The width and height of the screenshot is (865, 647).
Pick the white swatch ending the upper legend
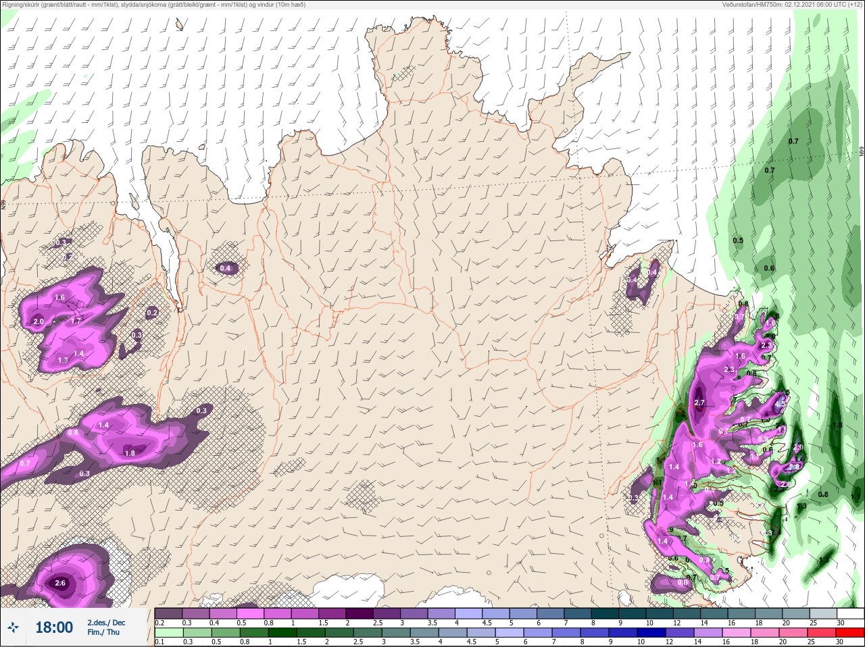849,613
